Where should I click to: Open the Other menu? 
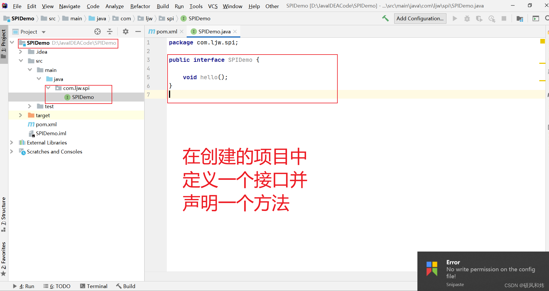click(x=272, y=6)
